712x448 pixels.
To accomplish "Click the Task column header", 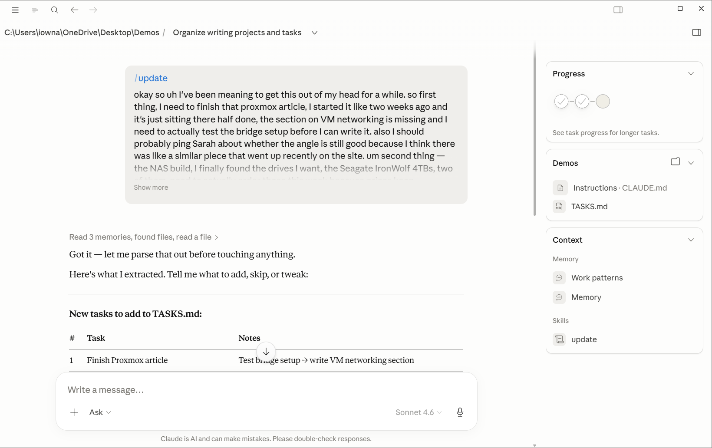I will pos(96,338).
